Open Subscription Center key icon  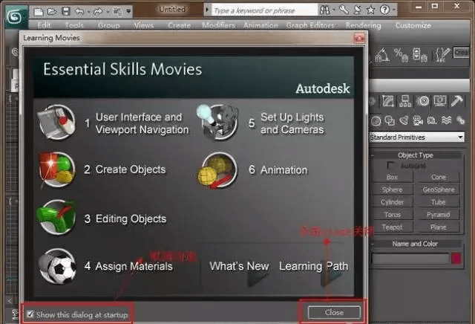point(344,10)
